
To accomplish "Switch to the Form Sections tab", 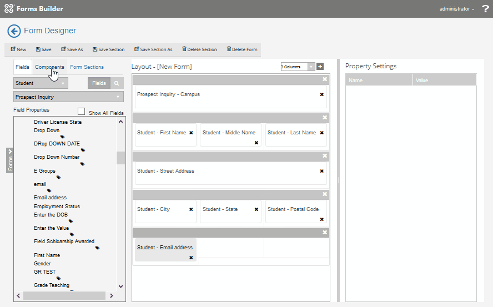I will tap(87, 67).
